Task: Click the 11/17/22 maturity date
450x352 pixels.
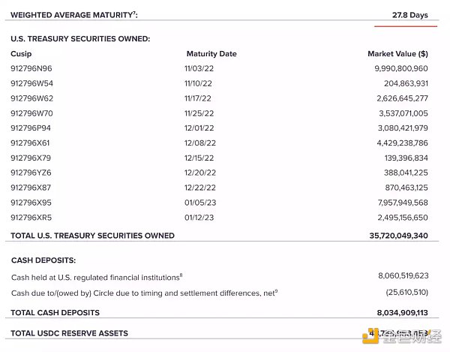Action: [x=198, y=98]
